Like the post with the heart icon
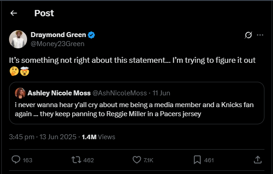The image size is (273, 174). click(137, 160)
